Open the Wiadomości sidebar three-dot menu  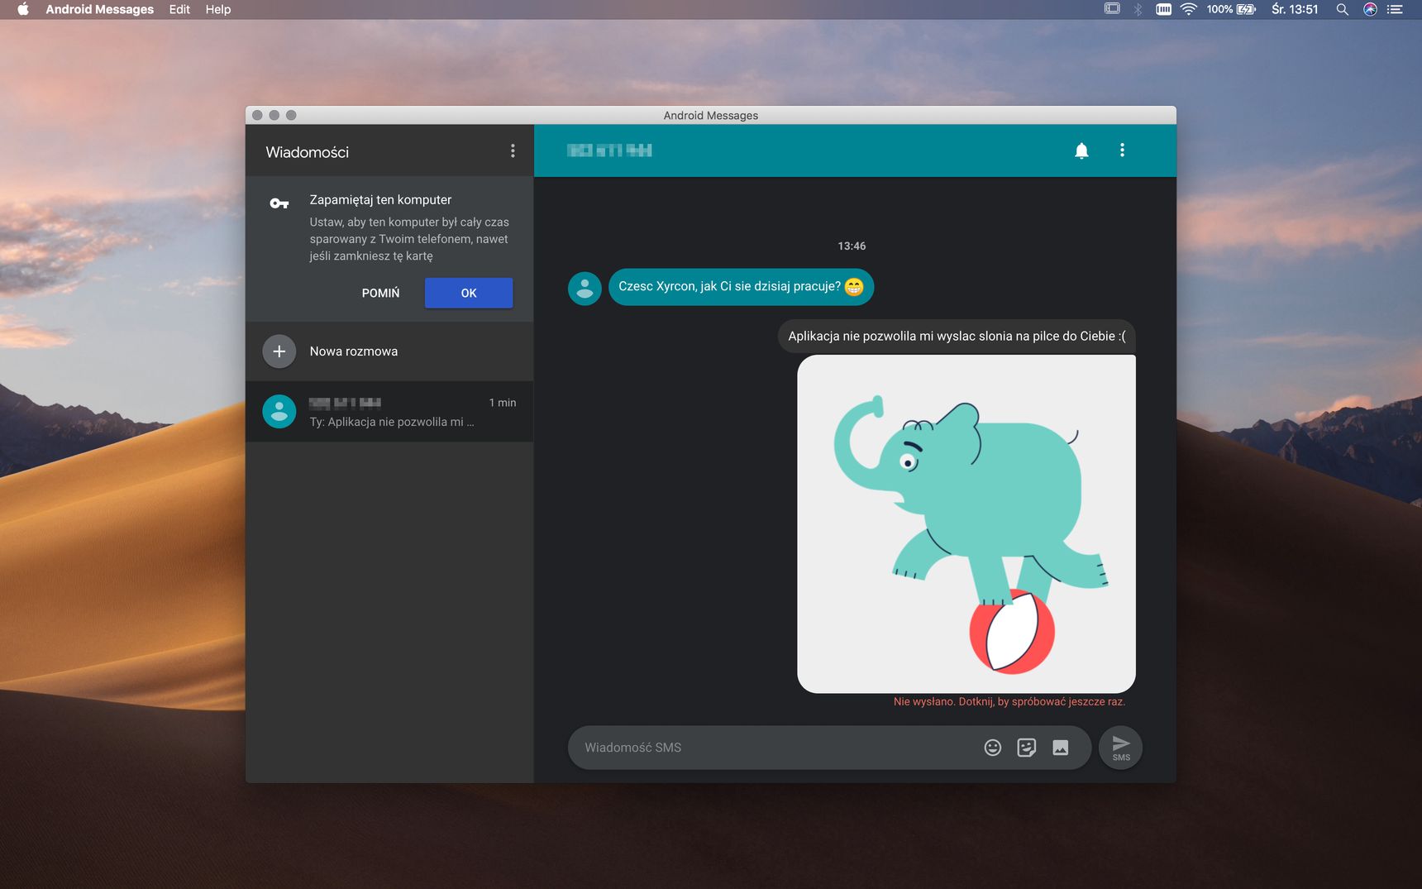pos(513,151)
